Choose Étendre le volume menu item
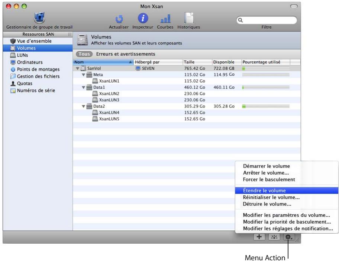Image resolution: width=339 pixels, height=264 pixels. click(x=287, y=191)
